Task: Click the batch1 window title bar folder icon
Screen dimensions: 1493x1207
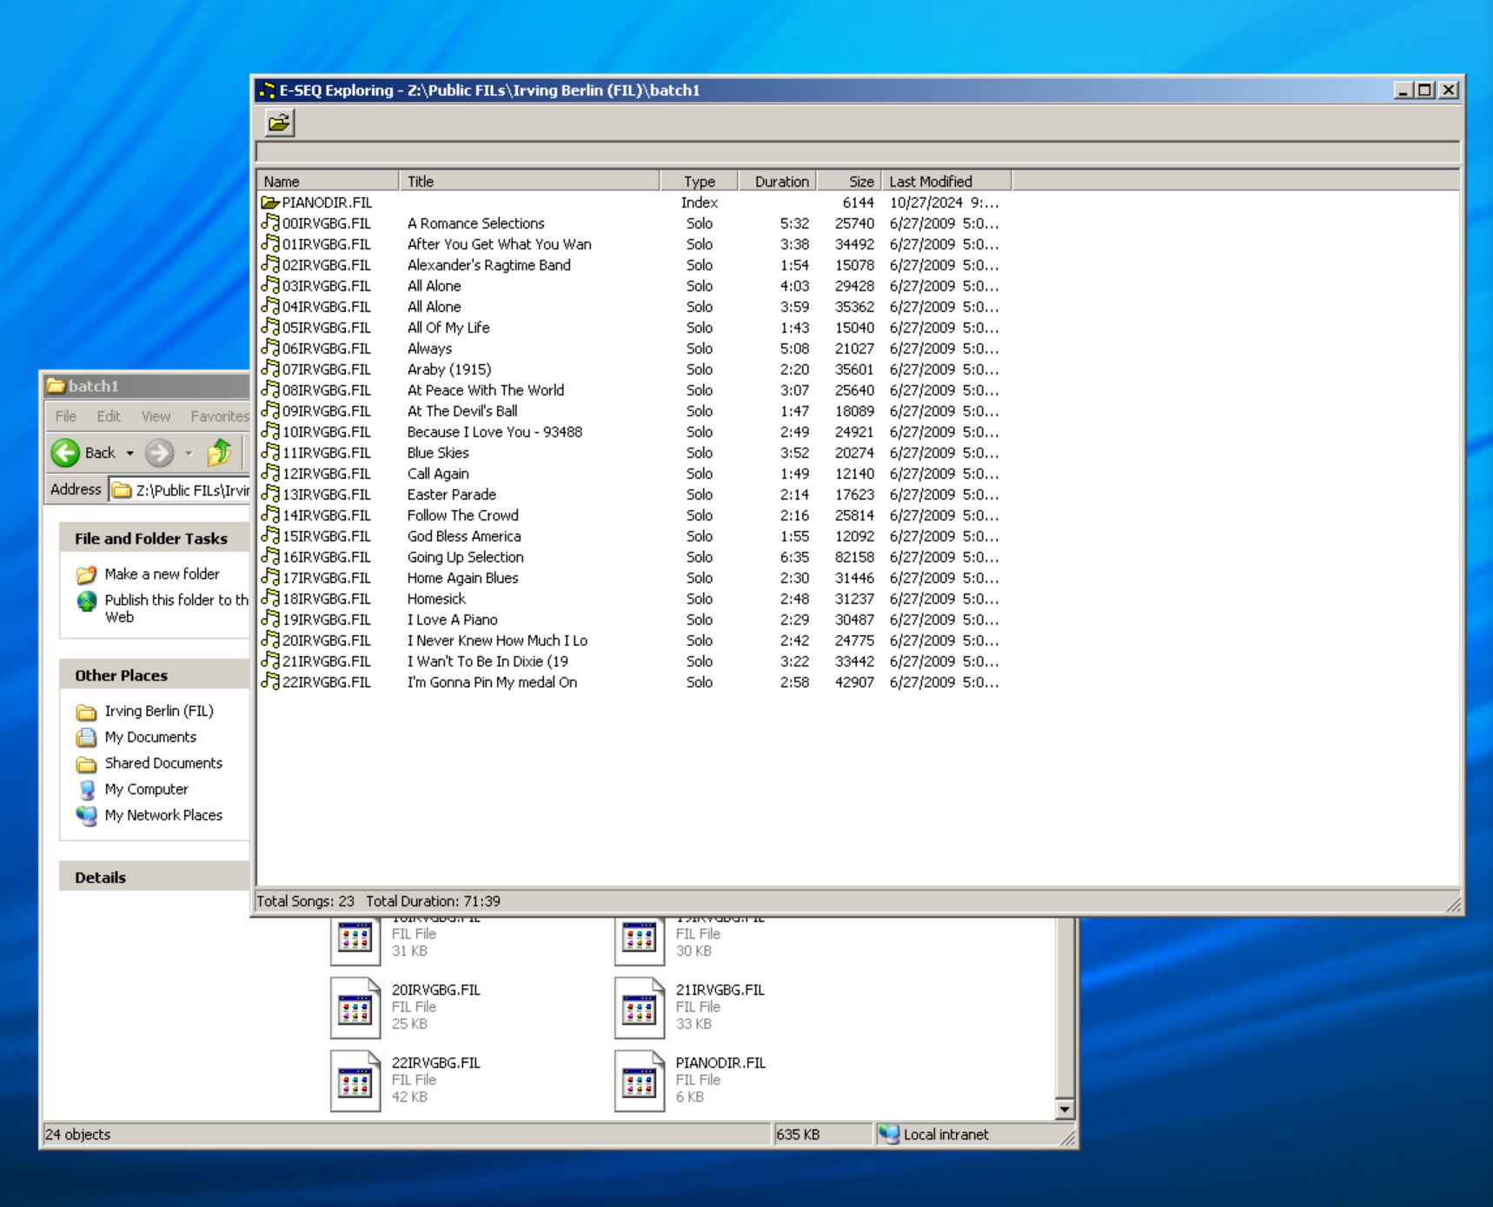Action: coord(56,385)
